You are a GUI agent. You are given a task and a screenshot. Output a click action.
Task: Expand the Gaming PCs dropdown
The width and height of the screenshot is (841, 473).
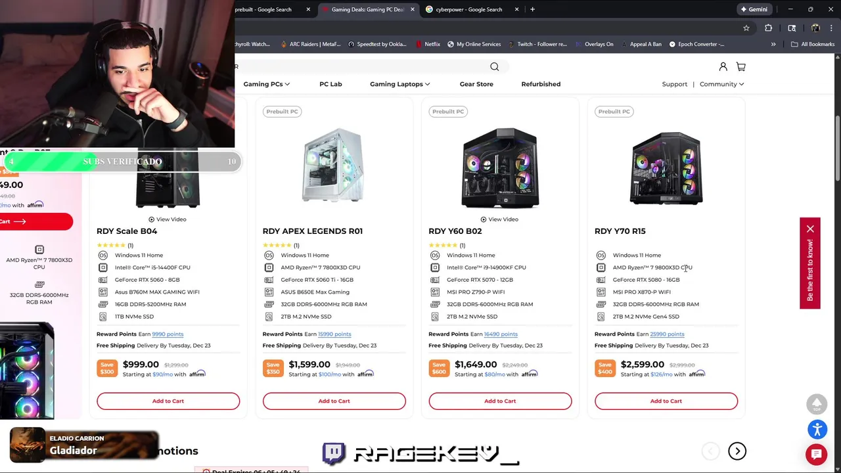pyautogui.click(x=266, y=84)
